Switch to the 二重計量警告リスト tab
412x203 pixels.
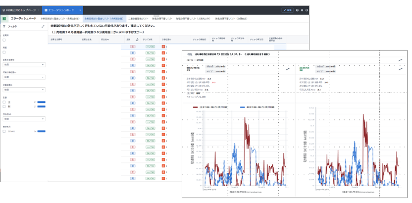138,18
